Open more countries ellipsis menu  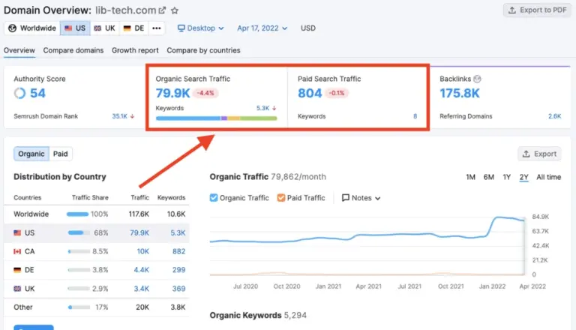pyautogui.click(x=157, y=28)
